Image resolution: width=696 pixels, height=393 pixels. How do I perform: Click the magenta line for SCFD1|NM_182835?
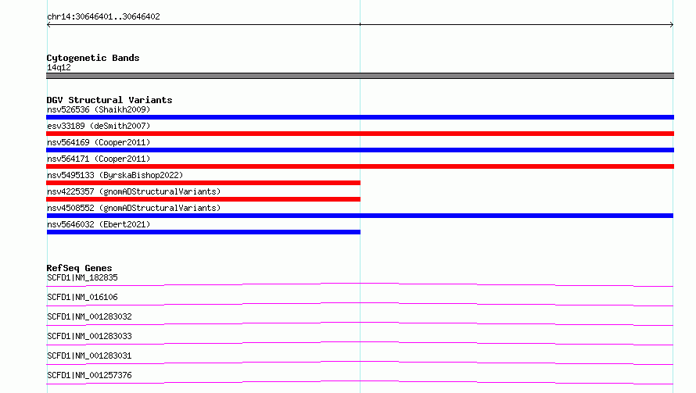tap(360, 284)
